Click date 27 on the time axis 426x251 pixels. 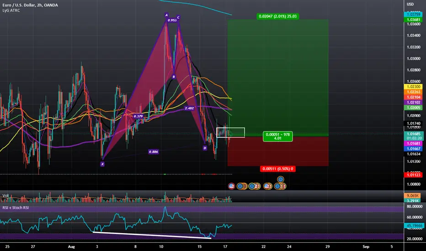point(33,246)
